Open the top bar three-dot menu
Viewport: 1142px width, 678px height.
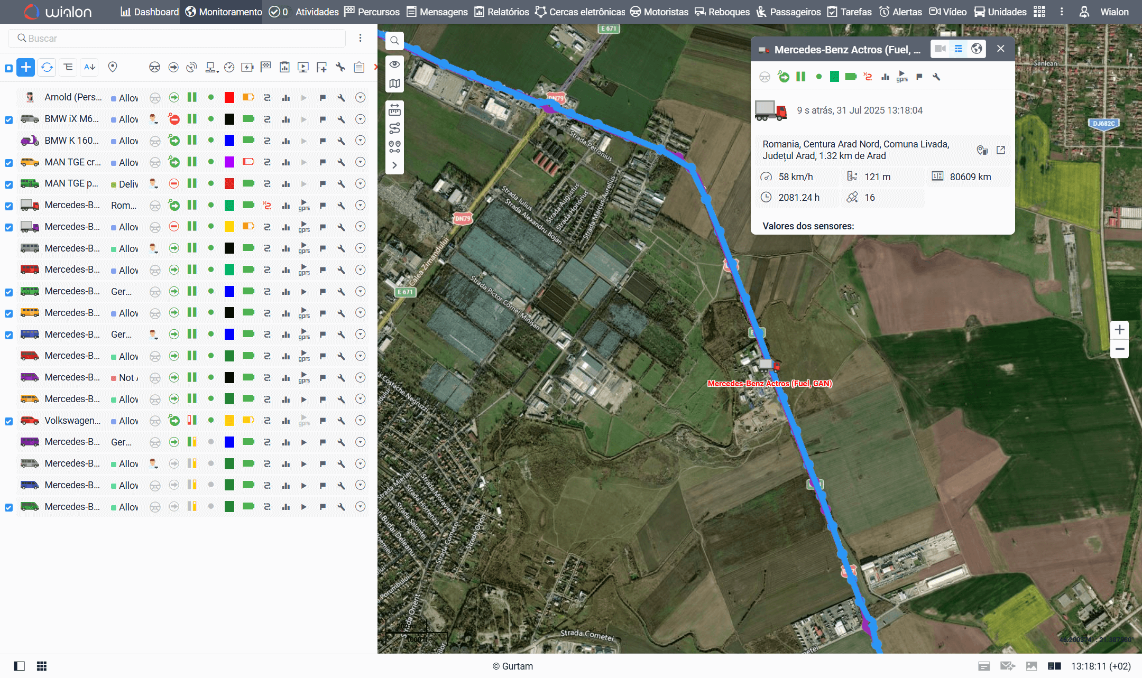(x=1062, y=12)
